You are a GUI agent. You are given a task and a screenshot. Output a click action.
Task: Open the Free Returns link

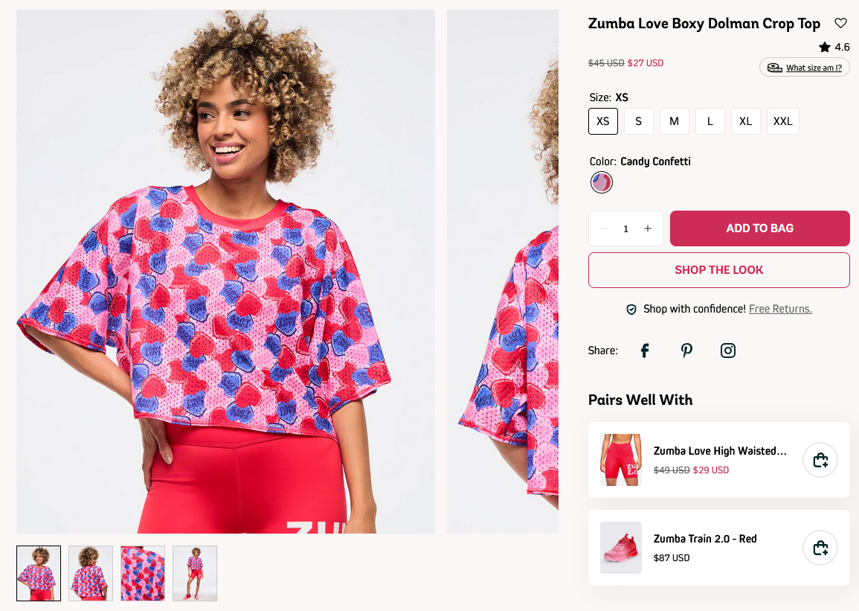coord(780,309)
